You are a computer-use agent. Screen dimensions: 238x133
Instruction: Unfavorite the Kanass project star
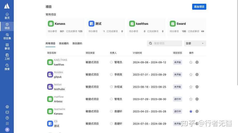tap(191, 111)
